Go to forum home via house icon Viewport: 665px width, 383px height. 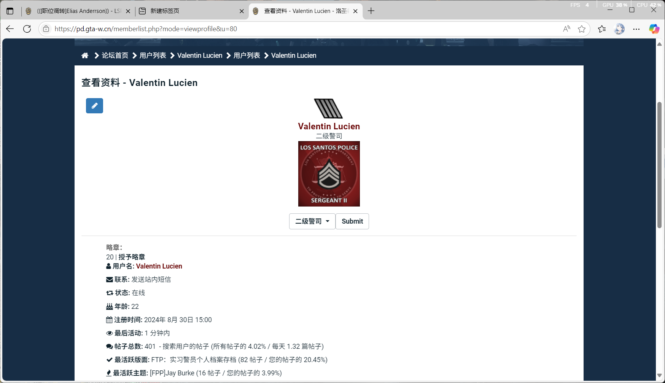[85, 56]
